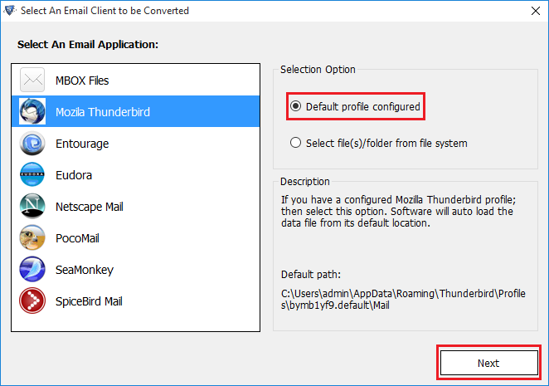This screenshot has height=386, width=549.
Task: Click the SeaMonkey icon
Action: click(x=32, y=270)
